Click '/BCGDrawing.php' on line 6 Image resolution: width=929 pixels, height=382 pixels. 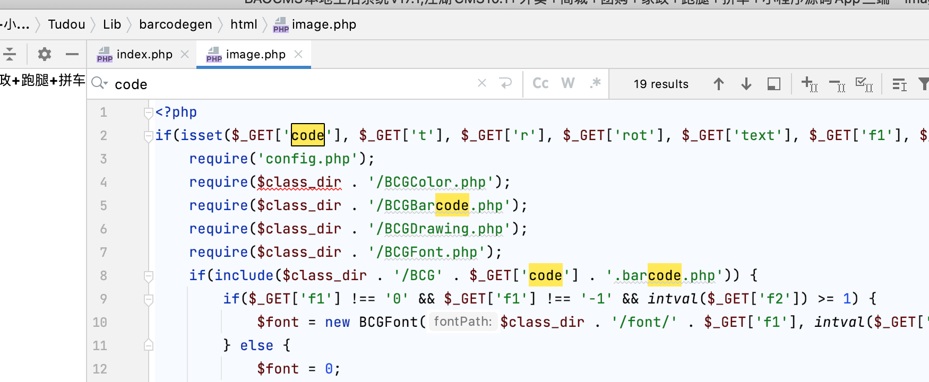(x=440, y=229)
